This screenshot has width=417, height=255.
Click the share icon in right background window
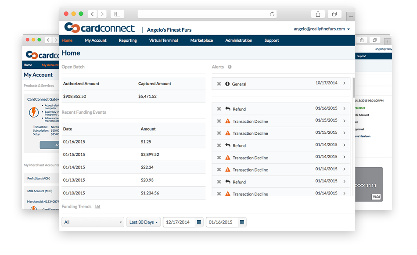362,40
